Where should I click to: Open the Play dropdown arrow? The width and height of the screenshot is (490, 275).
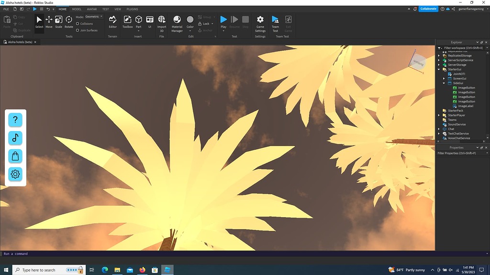[223, 31]
